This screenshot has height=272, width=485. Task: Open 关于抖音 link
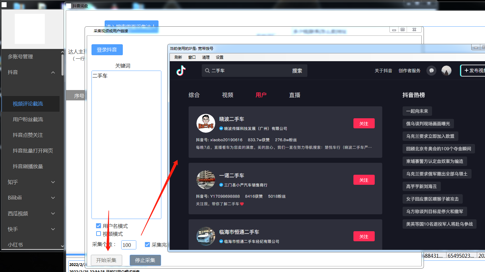[x=383, y=71]
